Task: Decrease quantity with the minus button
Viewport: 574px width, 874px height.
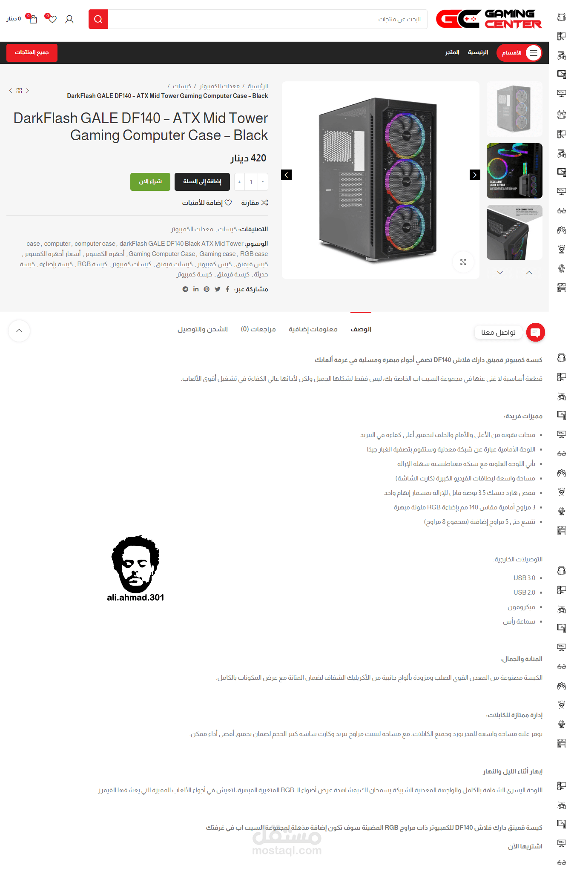Action: coord(263,182)
